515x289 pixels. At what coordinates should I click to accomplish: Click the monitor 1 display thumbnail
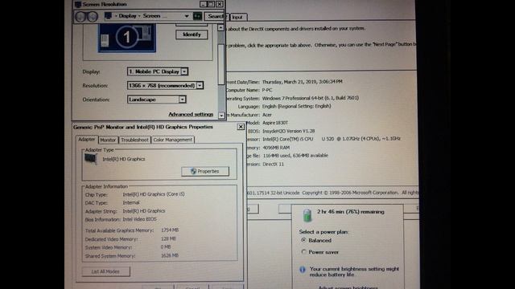127,38
